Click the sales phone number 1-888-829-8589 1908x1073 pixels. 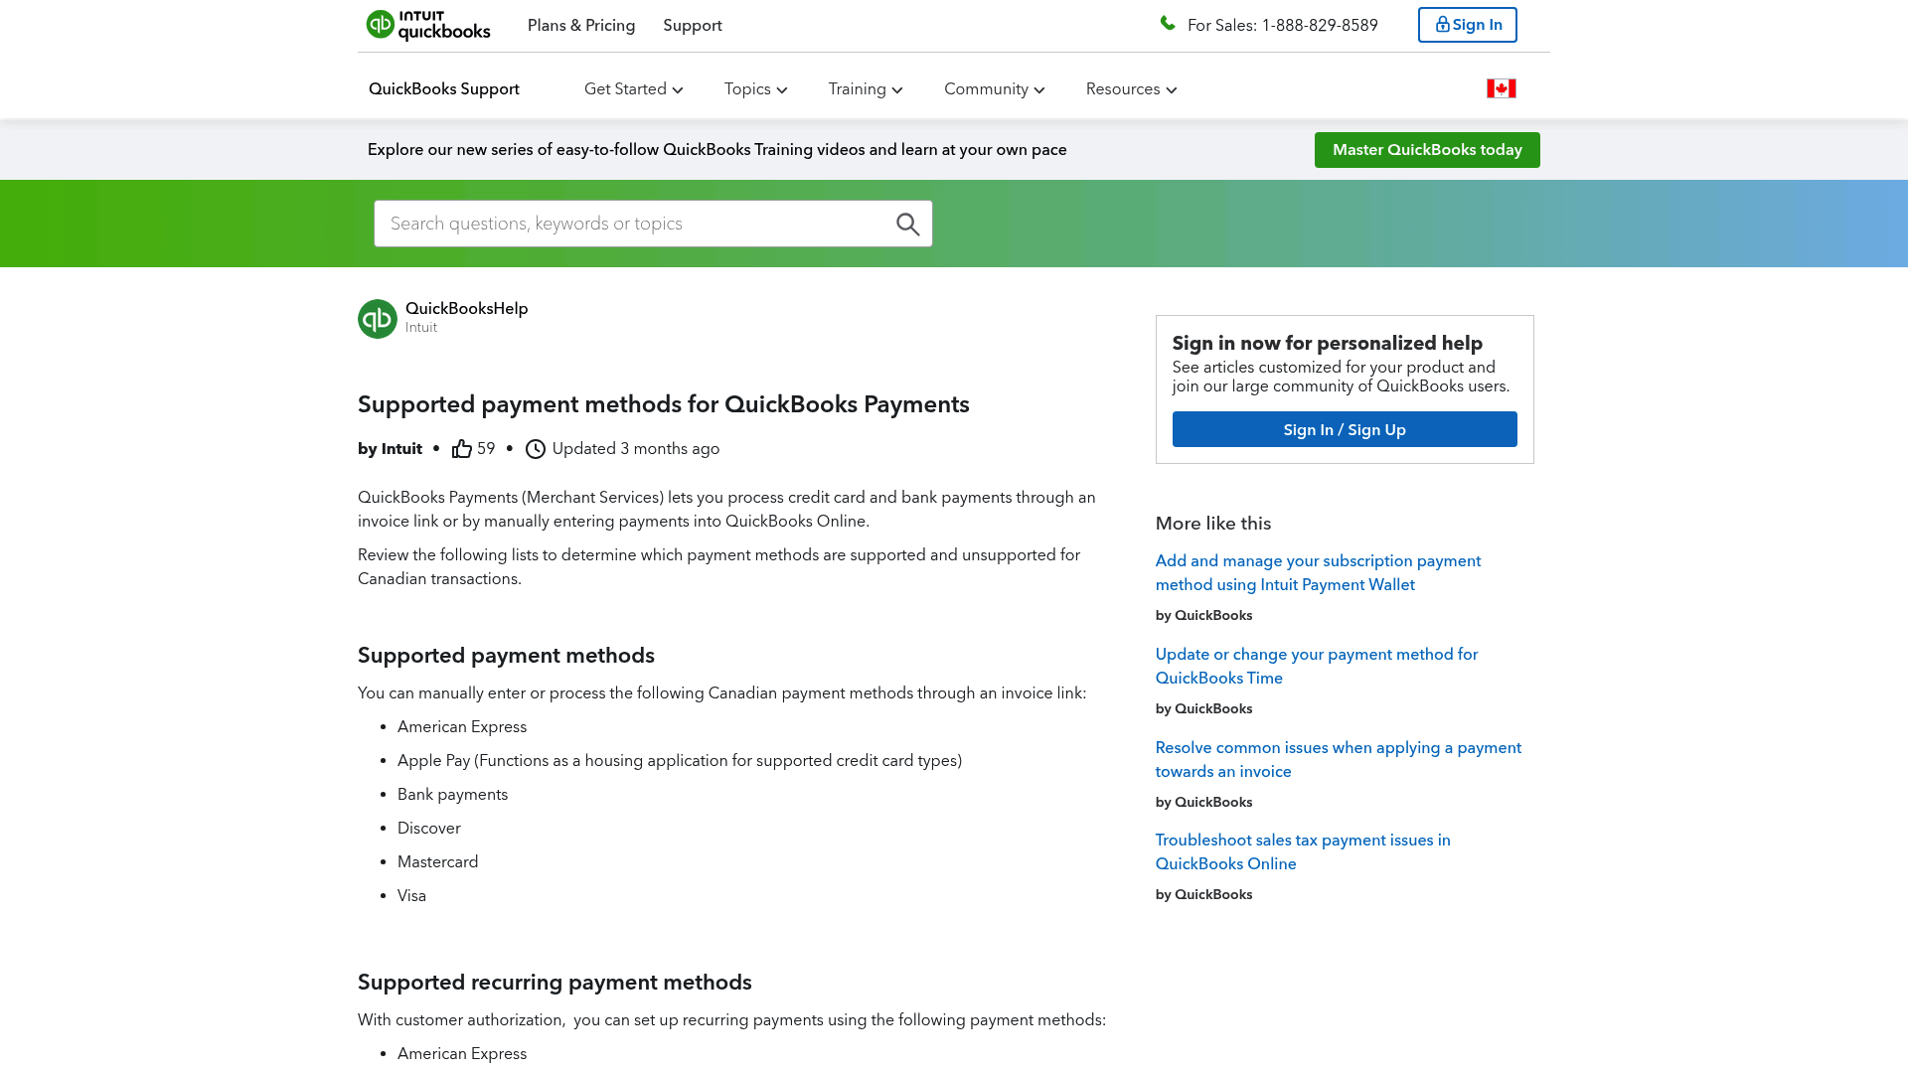point(1320,26)
